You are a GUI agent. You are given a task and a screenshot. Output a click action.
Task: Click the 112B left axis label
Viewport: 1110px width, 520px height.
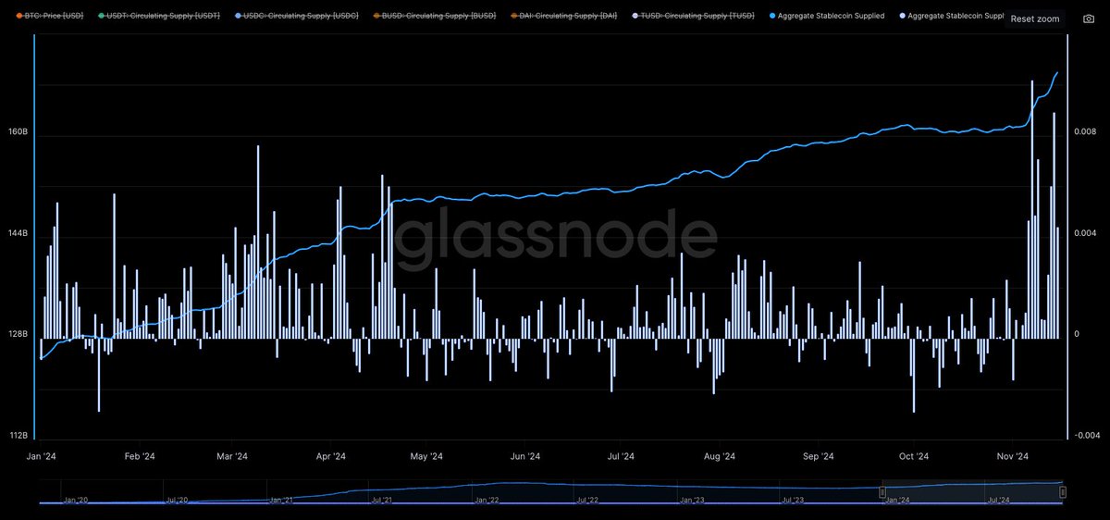tap(18, 435)
